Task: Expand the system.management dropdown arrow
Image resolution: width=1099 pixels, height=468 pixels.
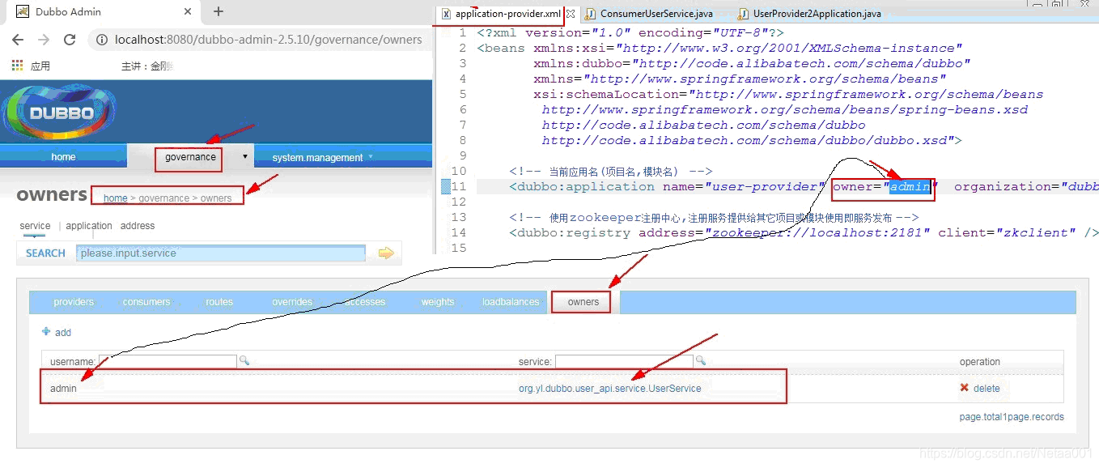Action: (x=371, y=156)
